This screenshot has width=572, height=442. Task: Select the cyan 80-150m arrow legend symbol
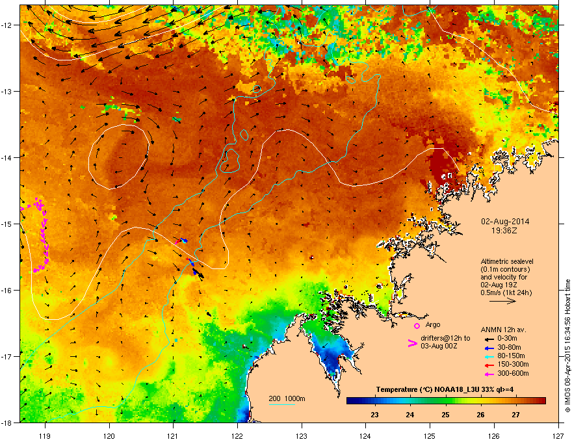coord(488,356)
